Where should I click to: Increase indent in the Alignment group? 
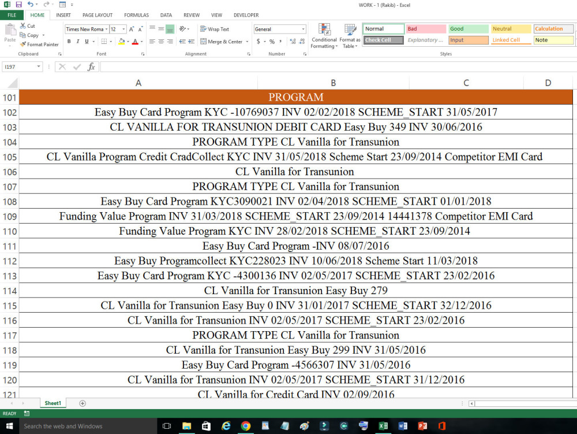tap(192, 42)
